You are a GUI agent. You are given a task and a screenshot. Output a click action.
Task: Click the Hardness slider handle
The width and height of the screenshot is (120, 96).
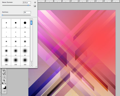point(2,15)
